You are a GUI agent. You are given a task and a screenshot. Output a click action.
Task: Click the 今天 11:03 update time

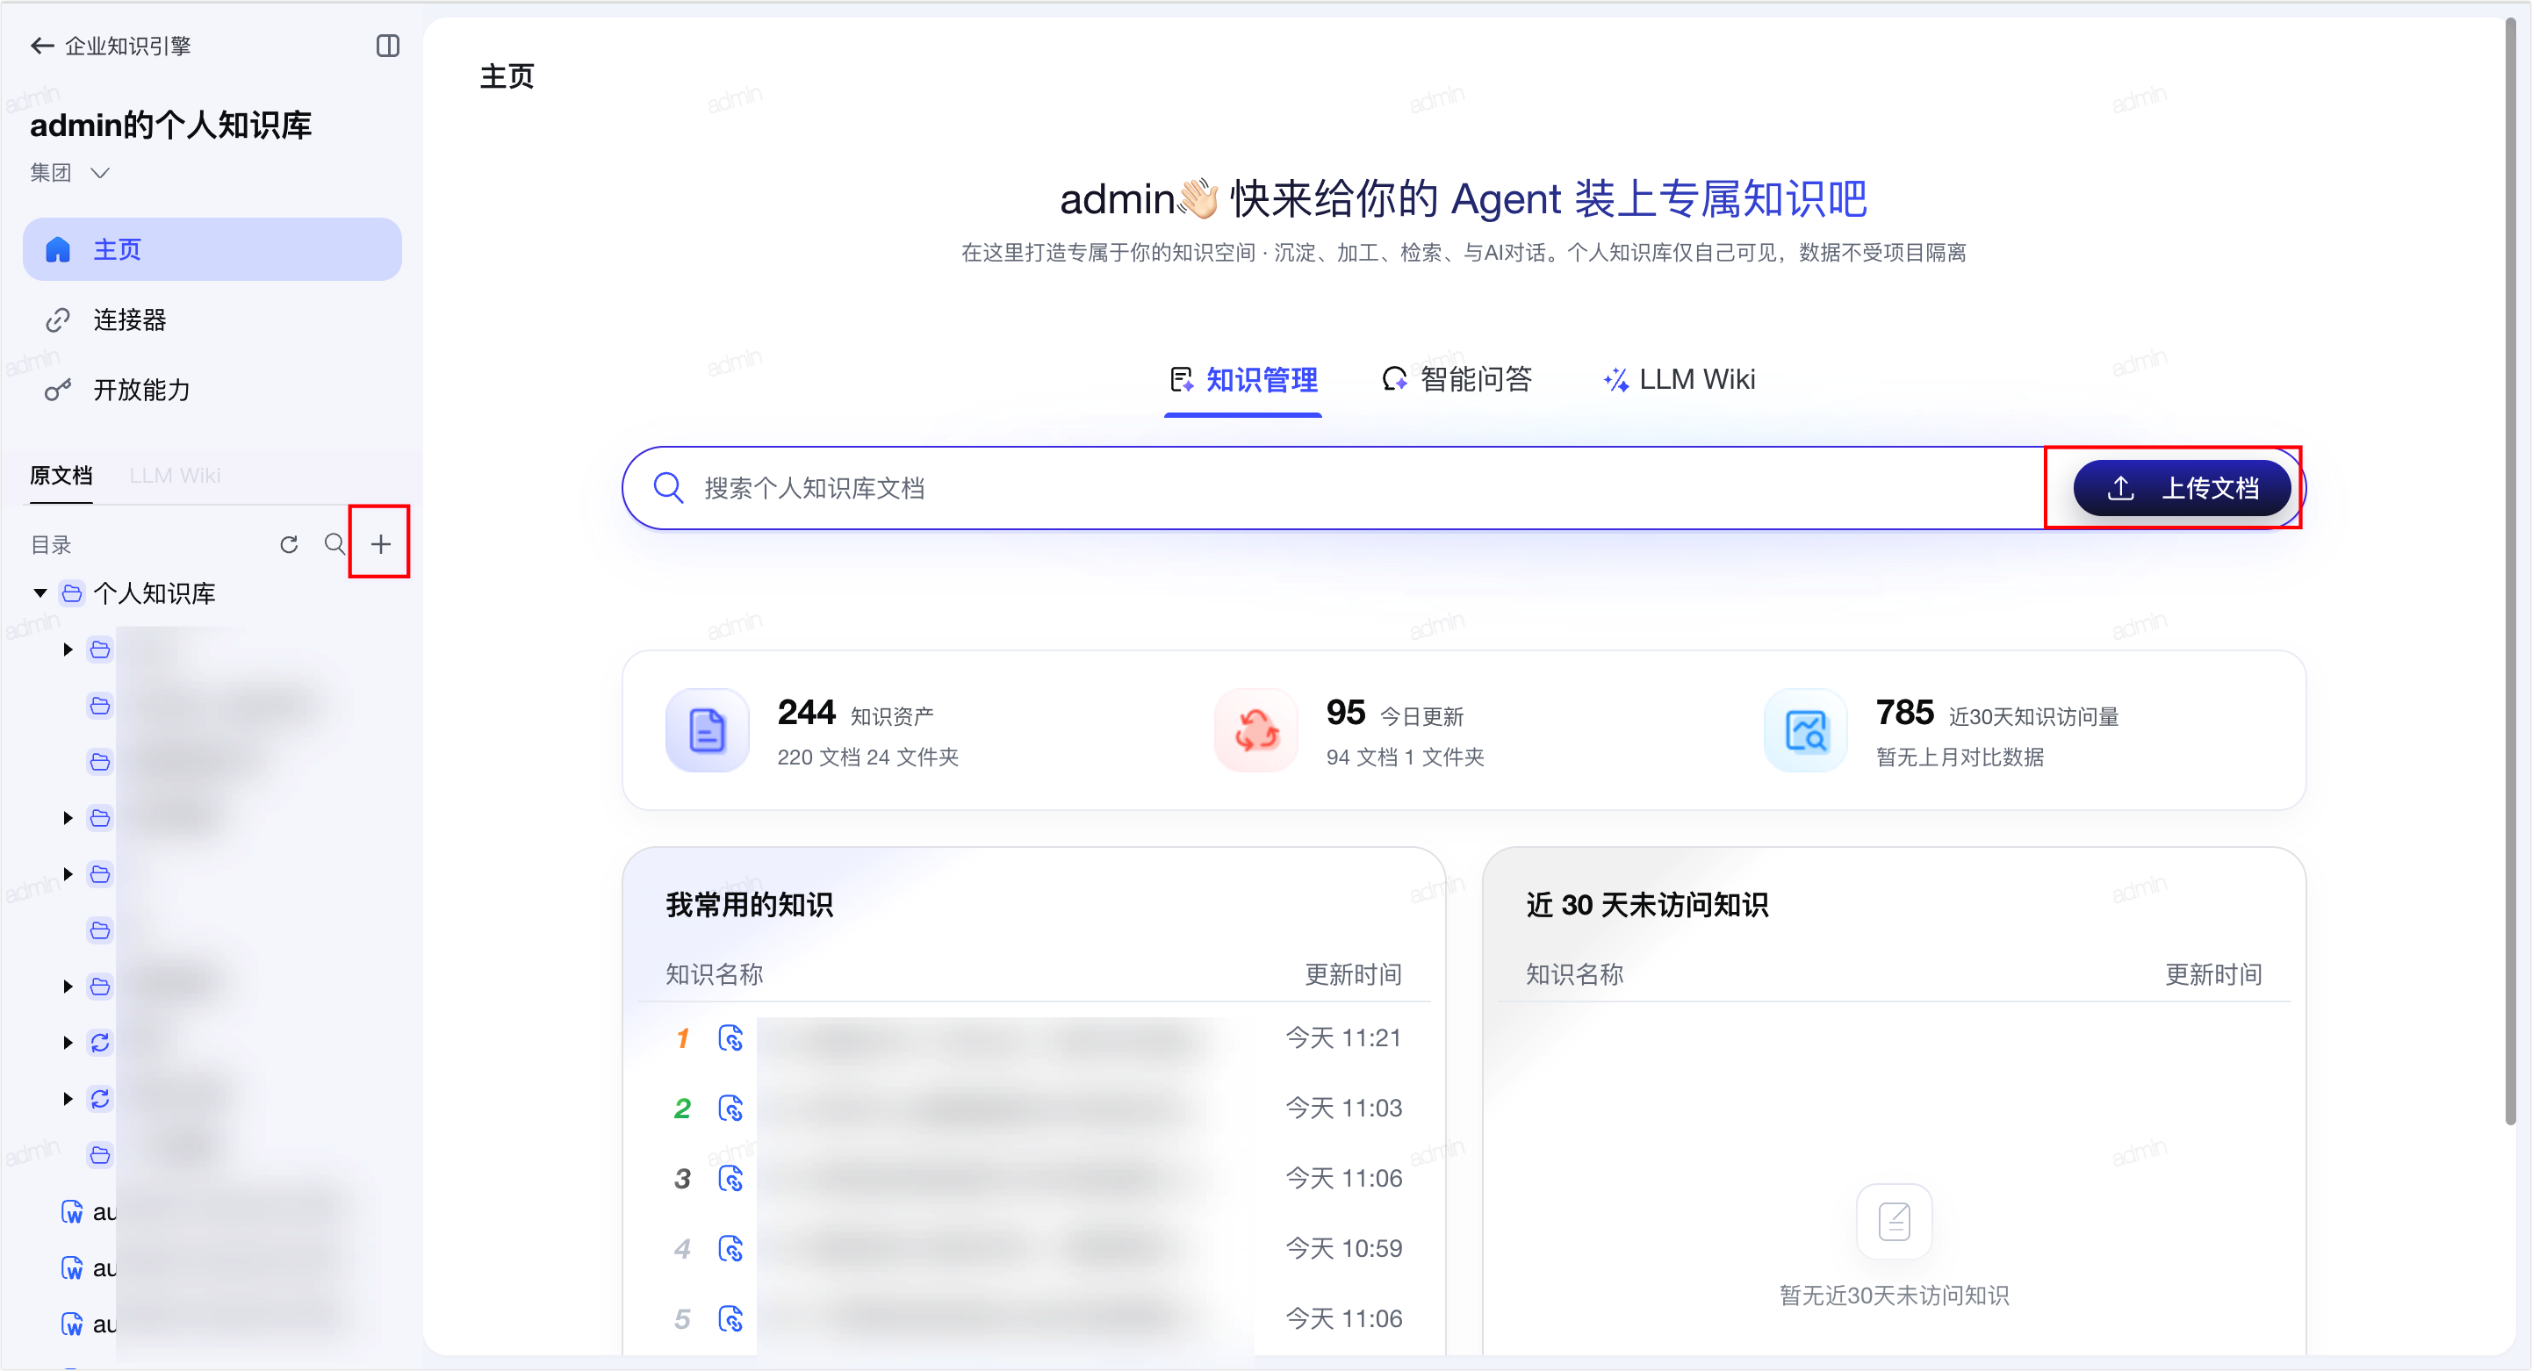point(1342,1108)
